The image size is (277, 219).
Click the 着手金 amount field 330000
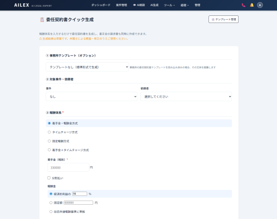(x=68, y=167)
